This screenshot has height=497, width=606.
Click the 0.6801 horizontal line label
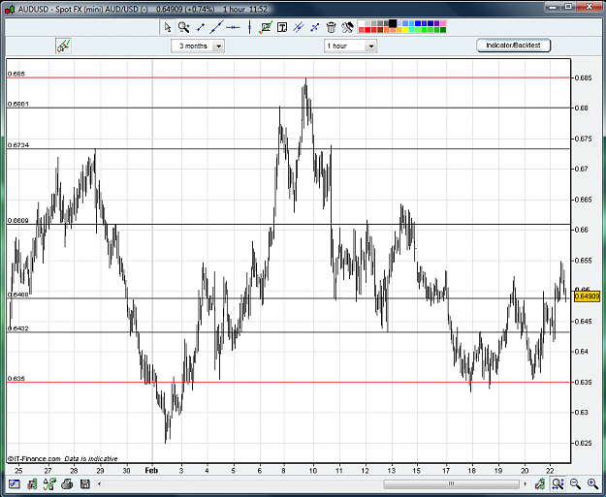tap(17, 104)
